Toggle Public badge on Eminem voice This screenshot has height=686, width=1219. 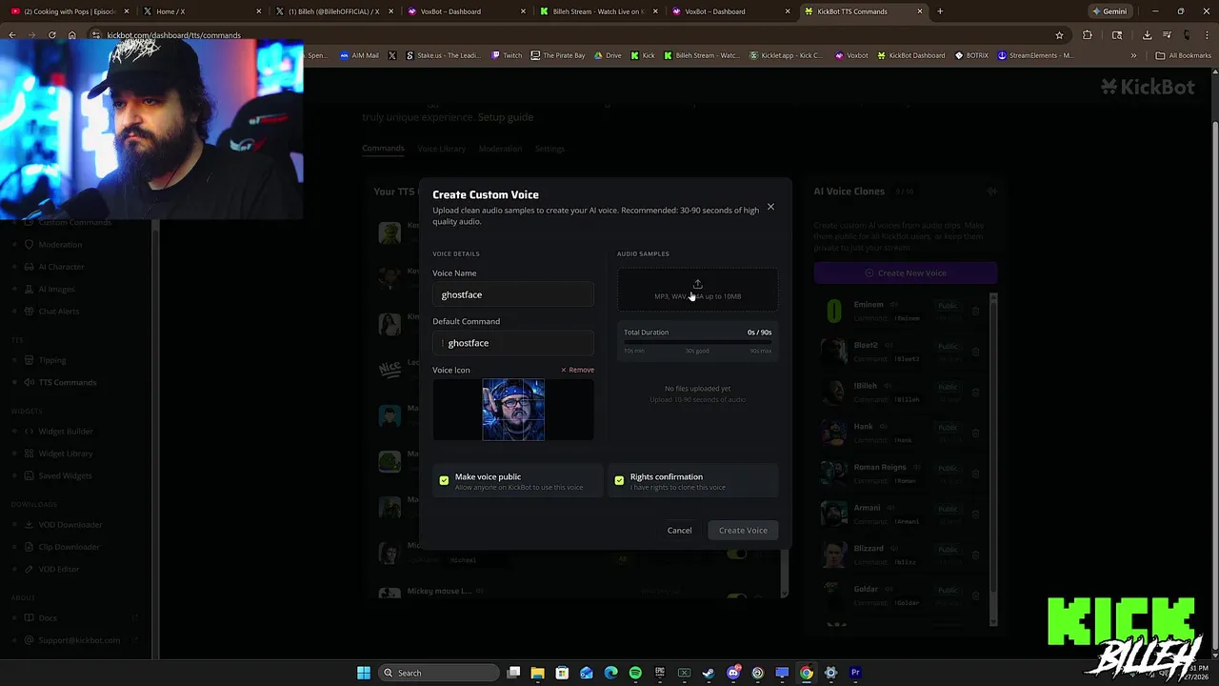(x=948, y=306)
